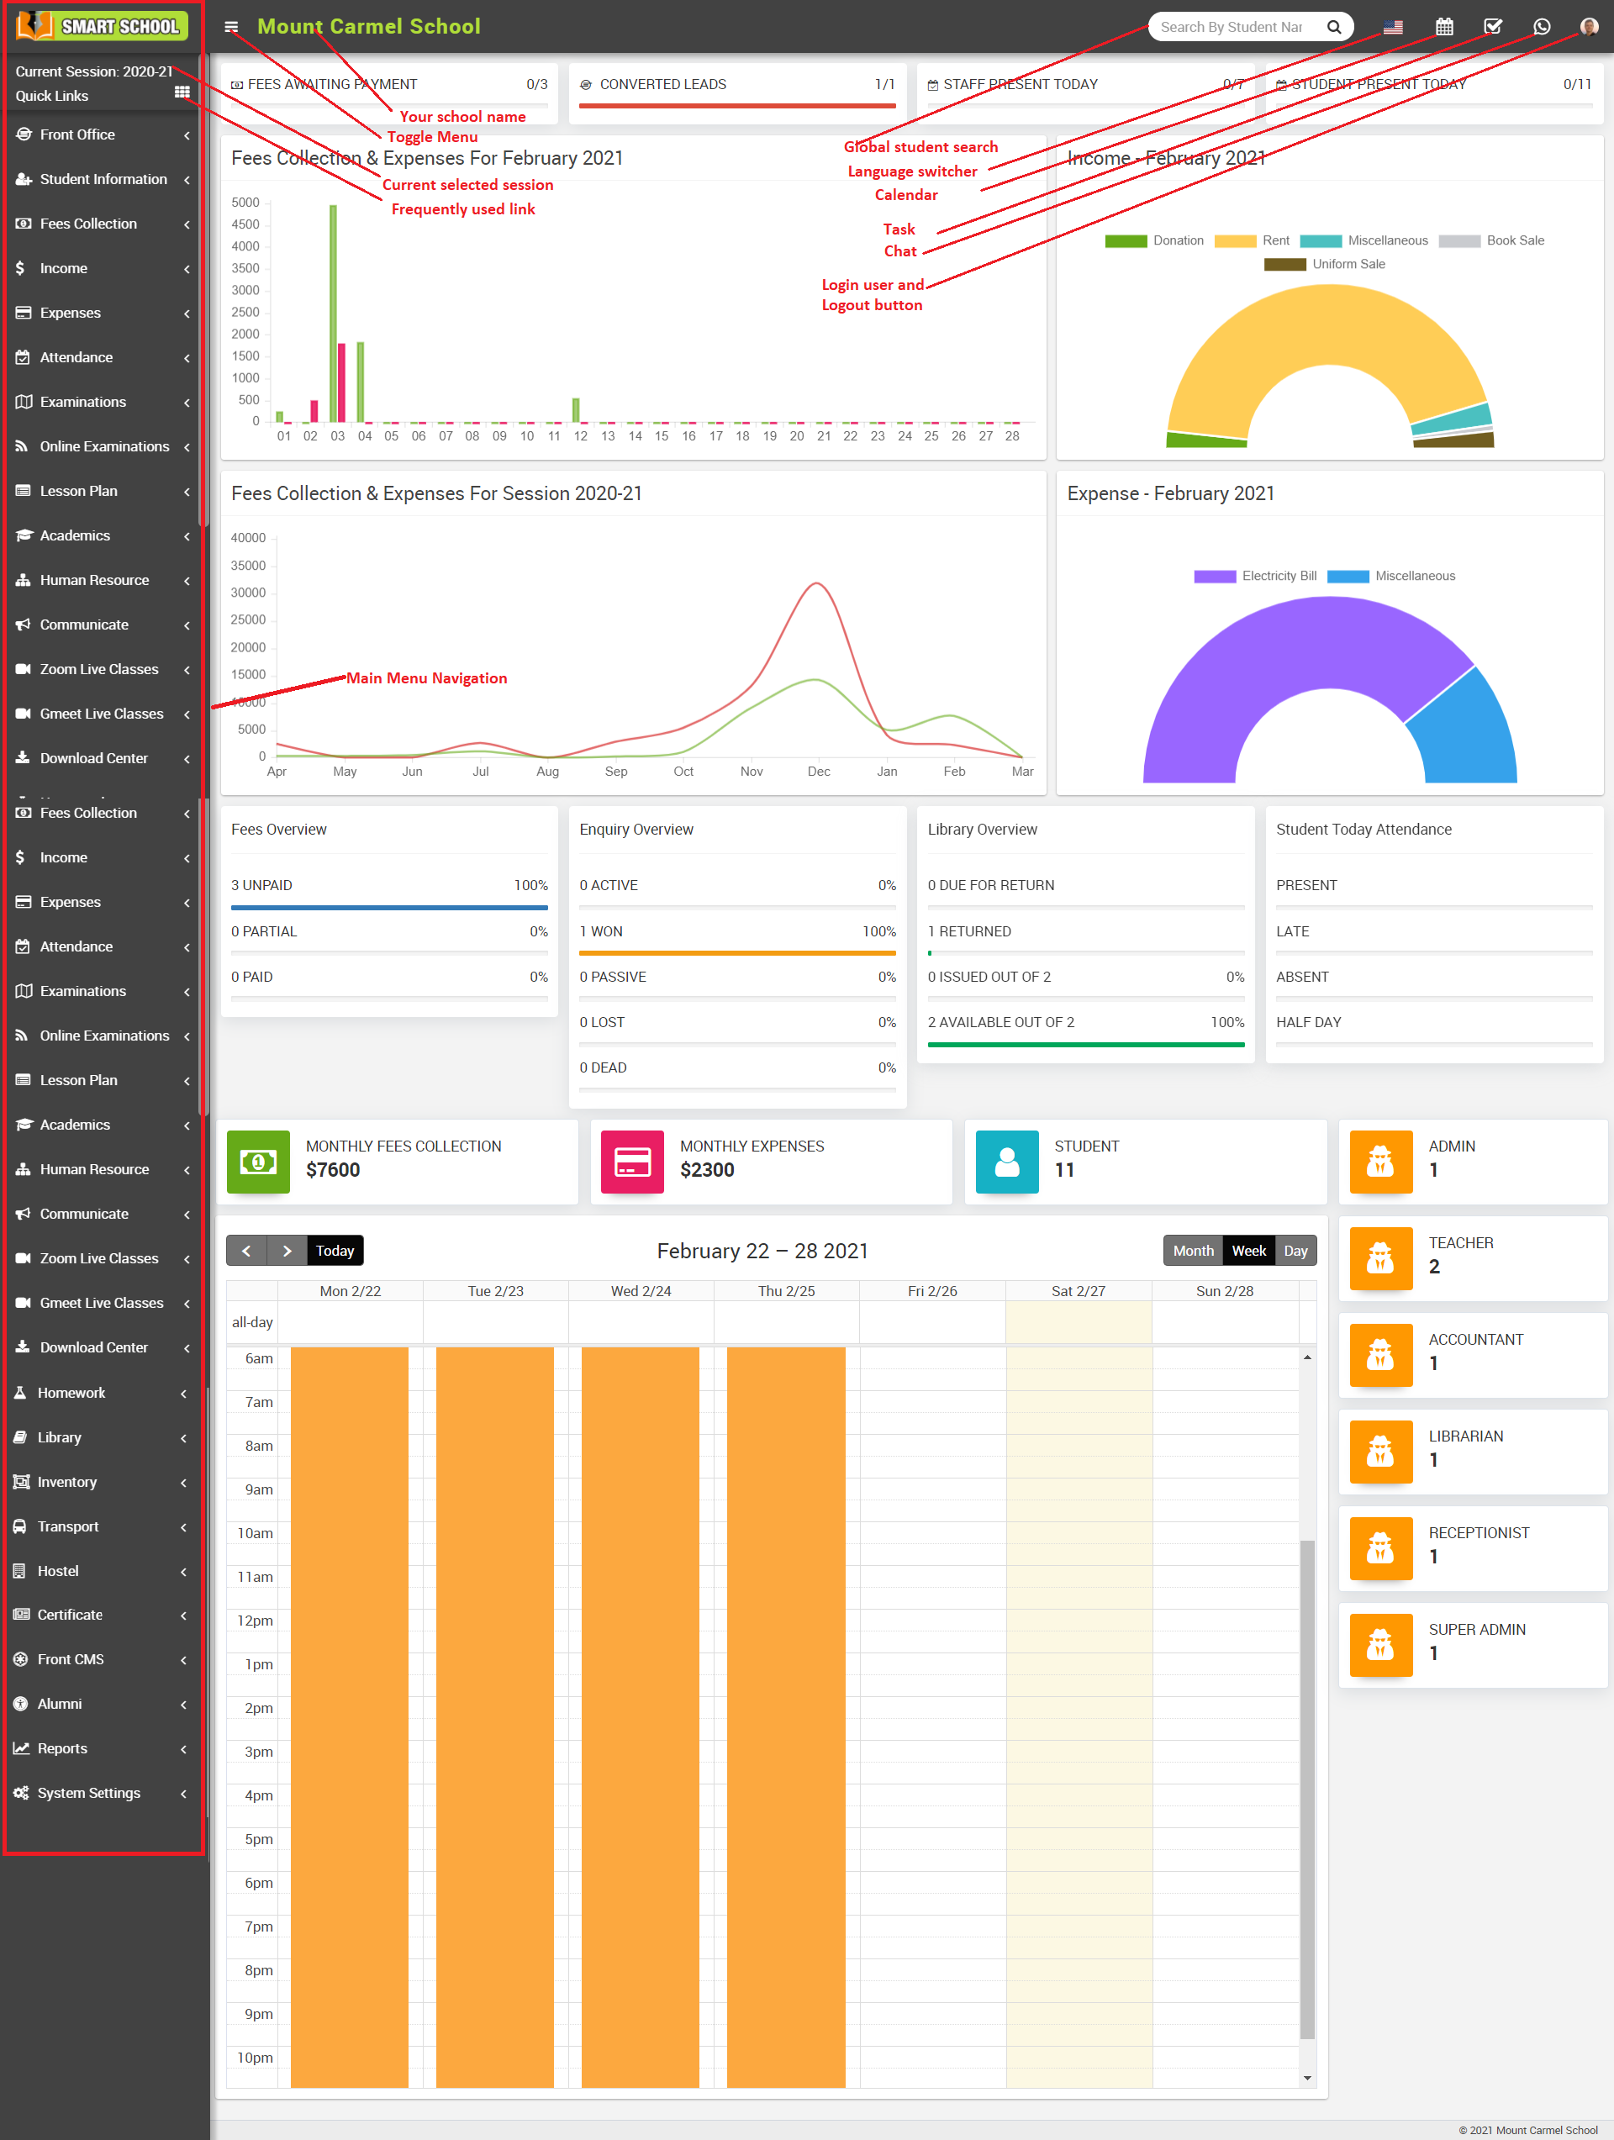Open the WhatsApp chat icon
Viewport: 1614px width, 2140px height.
[1542, 27]
